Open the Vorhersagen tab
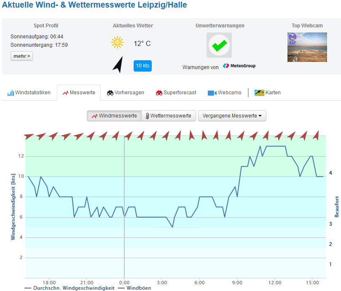This screenshot has width=341, height=291. point(125,93)
